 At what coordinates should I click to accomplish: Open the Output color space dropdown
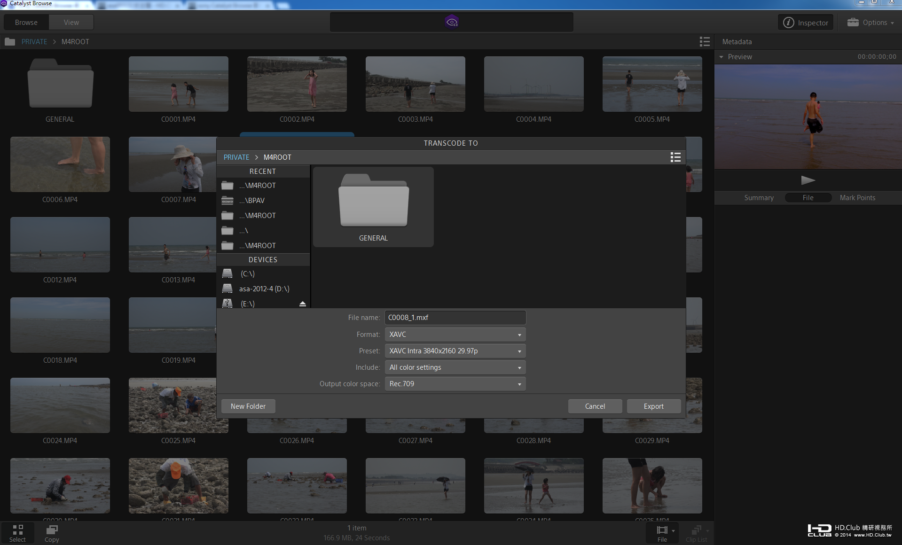pyautogui.click(x=455, y=384)
